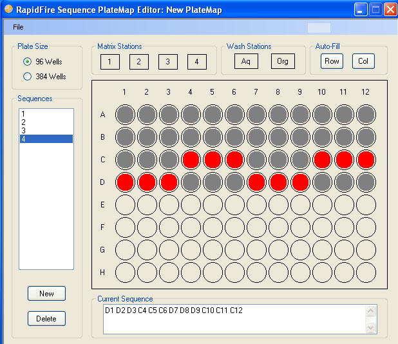Click Matrix Station 2 button
The width and height of the screenshot is (398, 344).
[139, 62]
